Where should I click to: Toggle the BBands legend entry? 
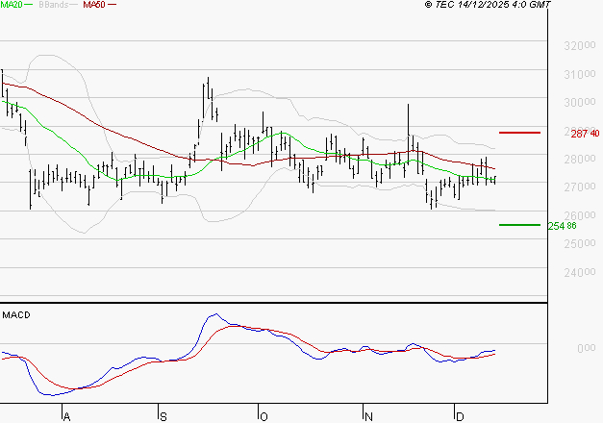coord(54,6)
